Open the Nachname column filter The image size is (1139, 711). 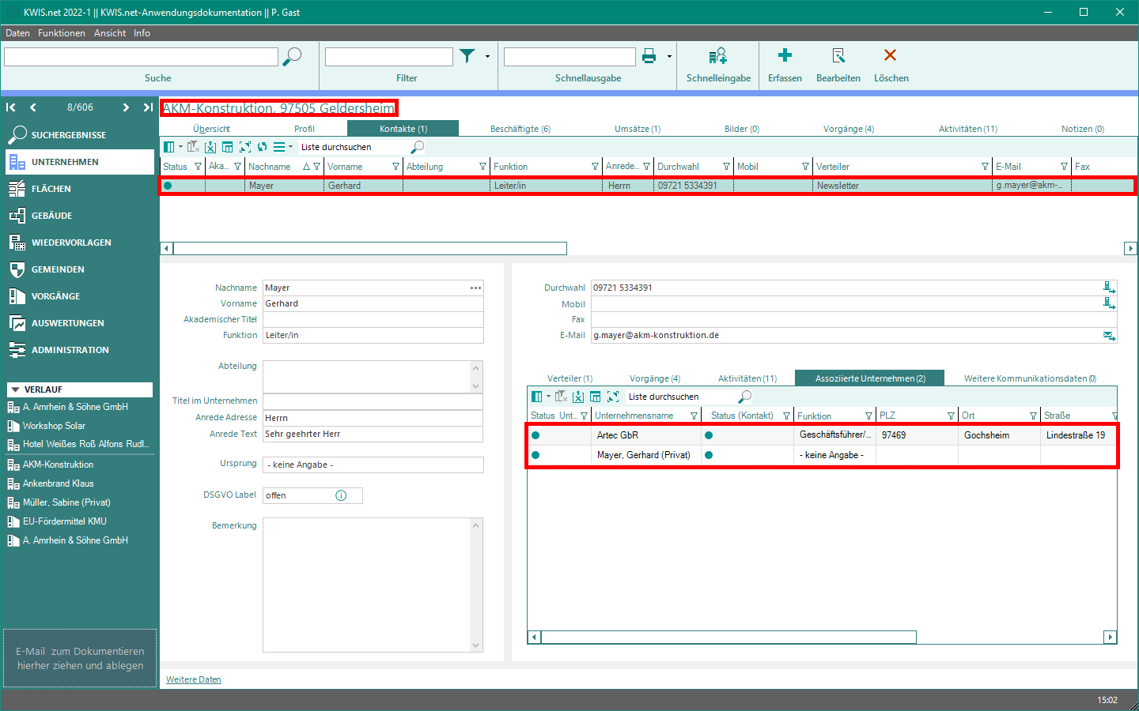316,167
